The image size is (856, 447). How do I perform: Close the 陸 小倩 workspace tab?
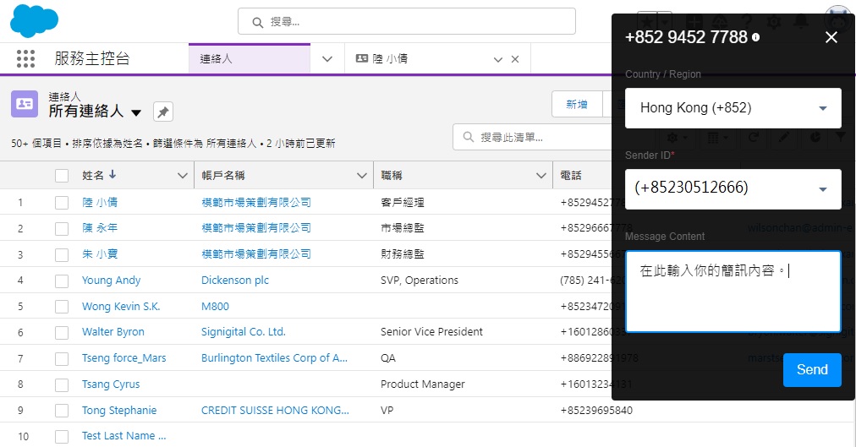tap(515, 59)
